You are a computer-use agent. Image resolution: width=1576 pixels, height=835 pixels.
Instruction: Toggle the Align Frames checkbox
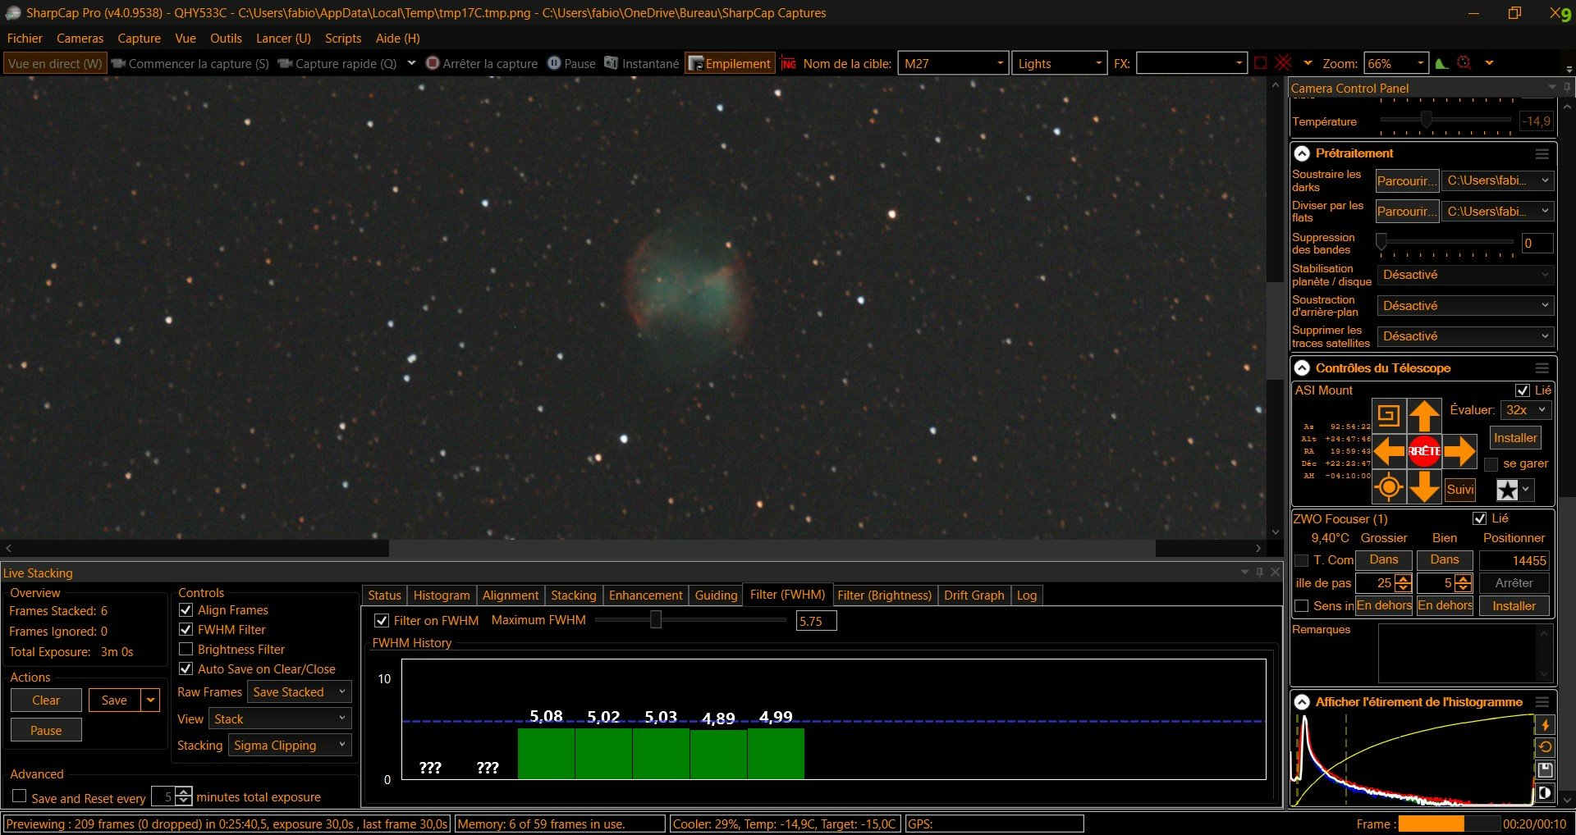click(186, 609)
